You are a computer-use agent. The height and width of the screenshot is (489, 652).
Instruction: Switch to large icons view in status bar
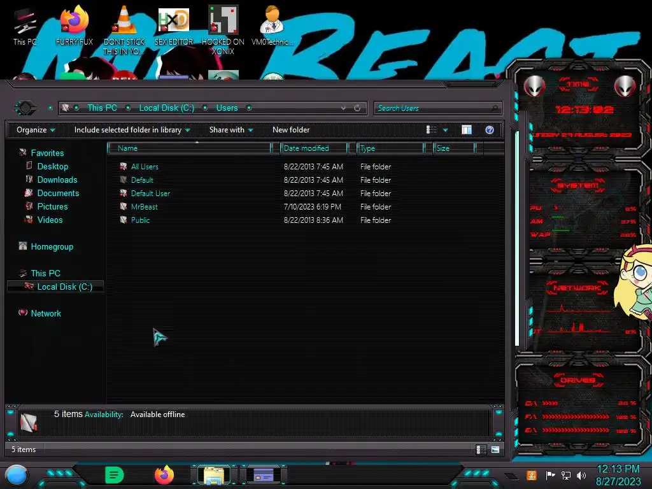[495, 450]
